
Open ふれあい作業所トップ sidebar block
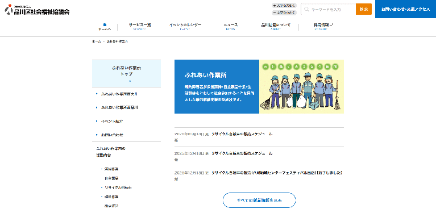[x=126, y=74]
